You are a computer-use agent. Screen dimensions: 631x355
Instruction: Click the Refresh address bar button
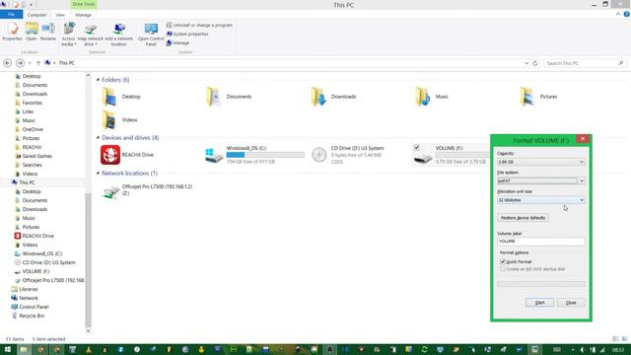[535, 63]
